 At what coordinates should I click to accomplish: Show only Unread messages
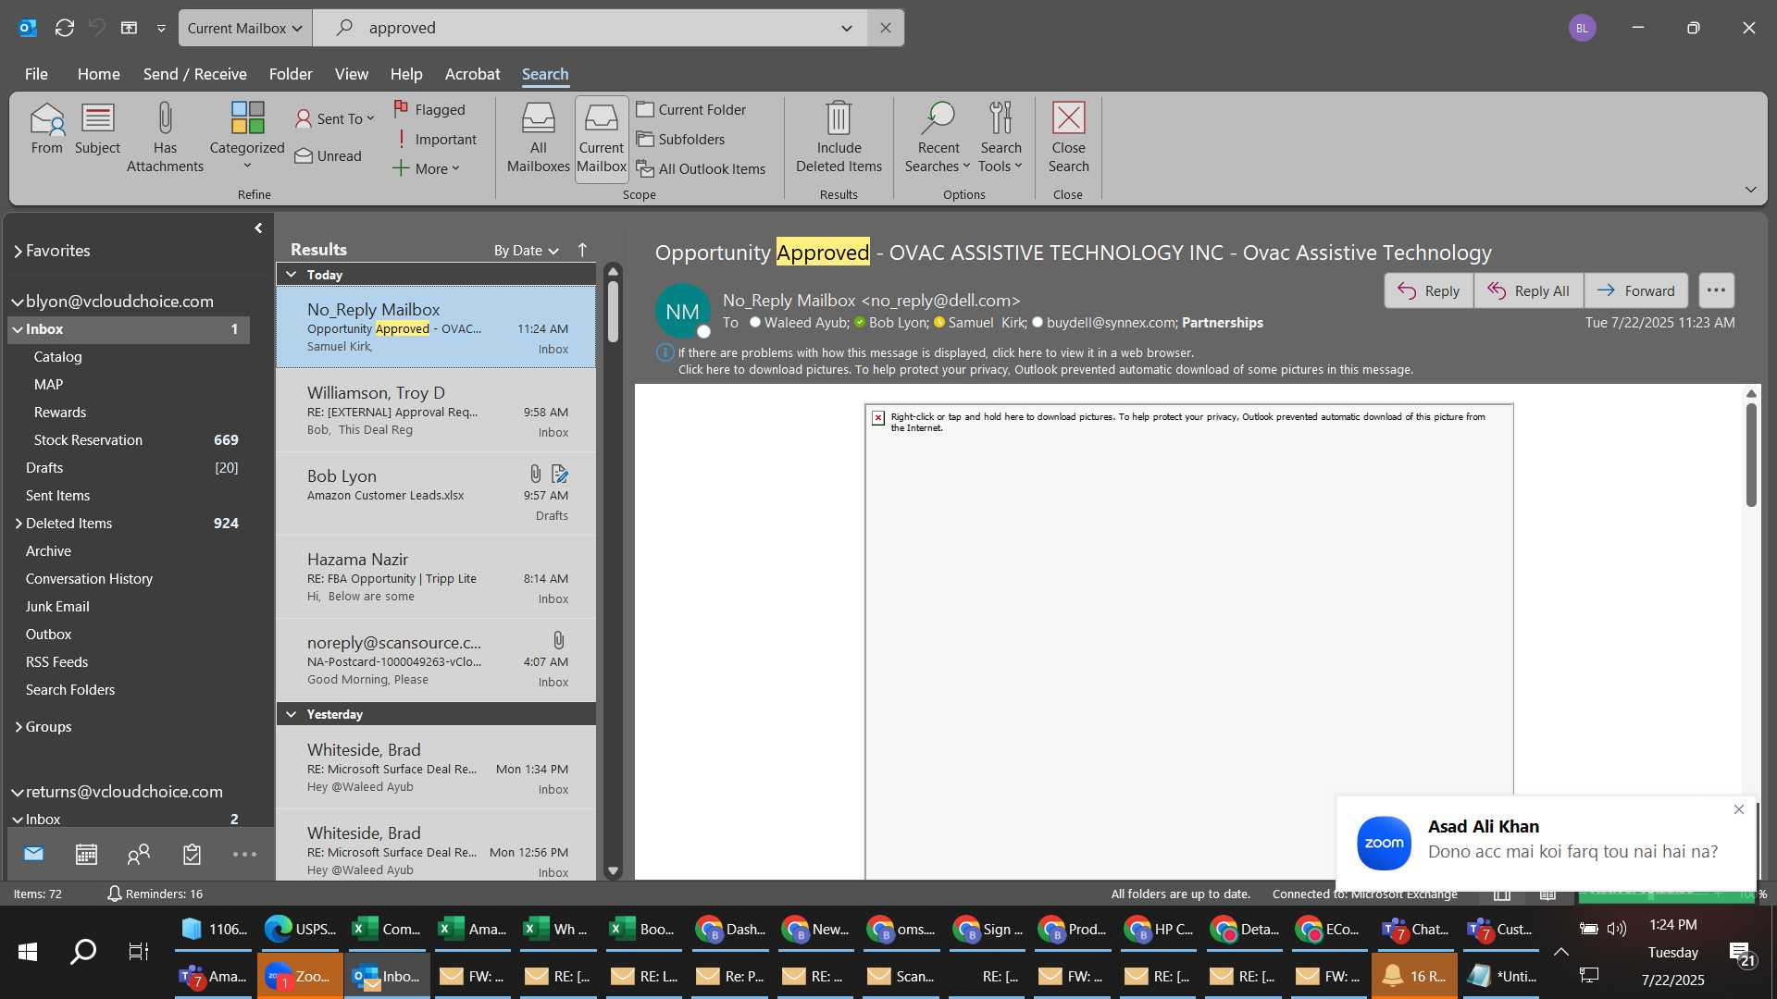329,155
